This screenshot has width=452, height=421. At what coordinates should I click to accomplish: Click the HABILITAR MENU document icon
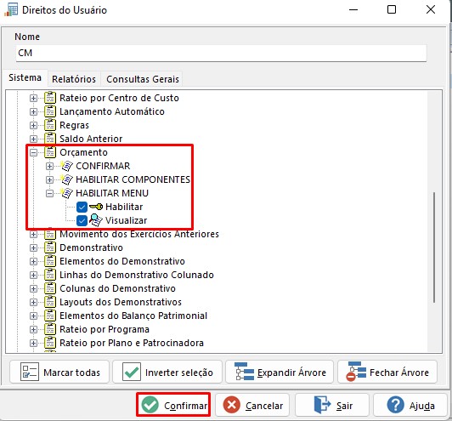66,193
